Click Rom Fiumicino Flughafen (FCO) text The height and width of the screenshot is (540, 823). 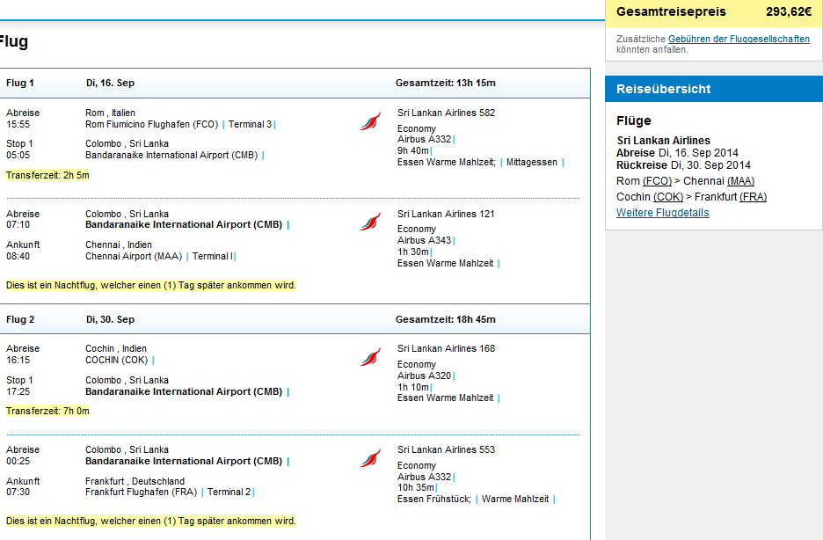pyautogui.click(x=152, y=124)
